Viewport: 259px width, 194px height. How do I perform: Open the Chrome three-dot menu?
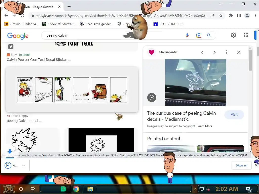[255, 15]
